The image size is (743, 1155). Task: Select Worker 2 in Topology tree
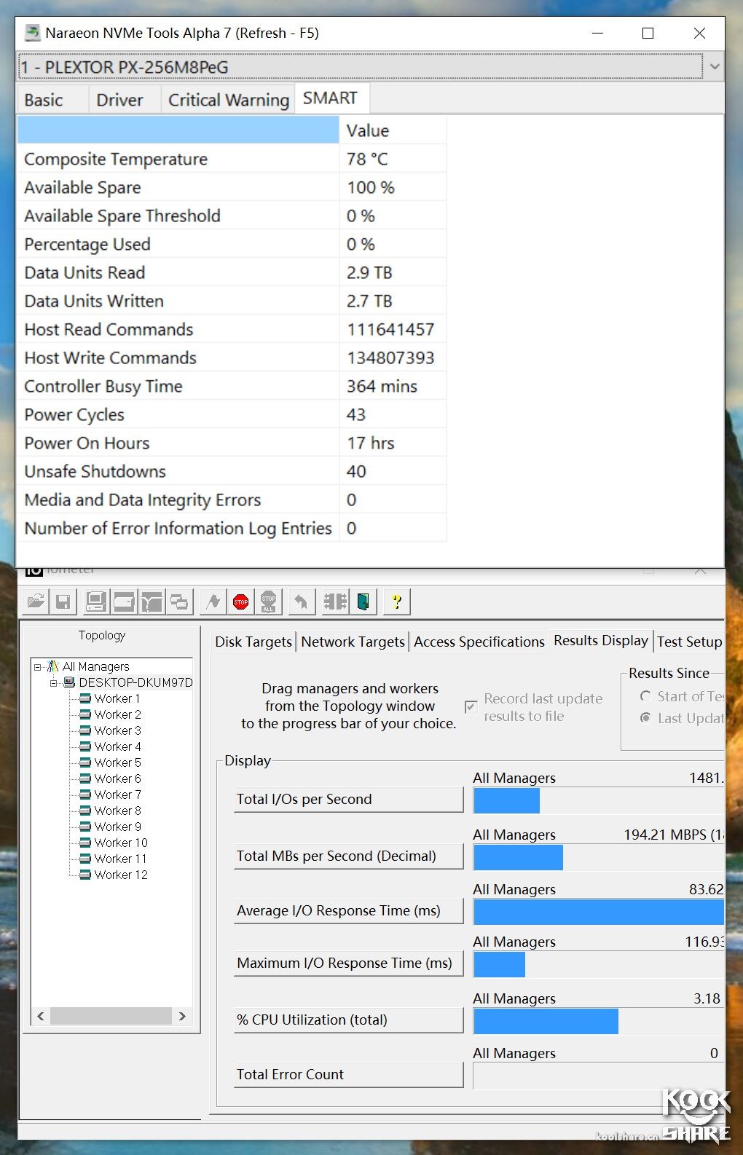click(x=117, y=714)
